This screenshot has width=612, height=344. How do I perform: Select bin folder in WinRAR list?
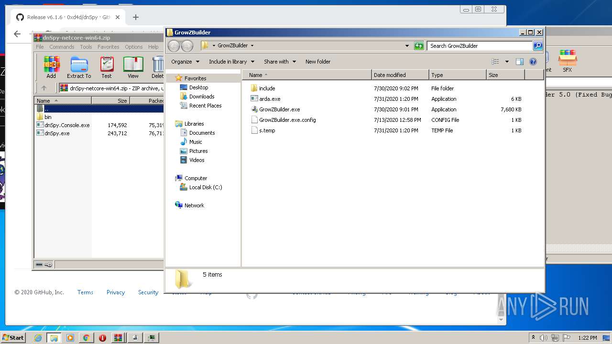[x=48, y=117]
